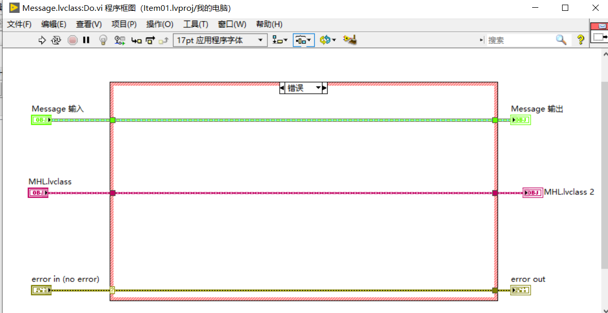Click the search options arrow left of 搜索

tap(482, 40)
